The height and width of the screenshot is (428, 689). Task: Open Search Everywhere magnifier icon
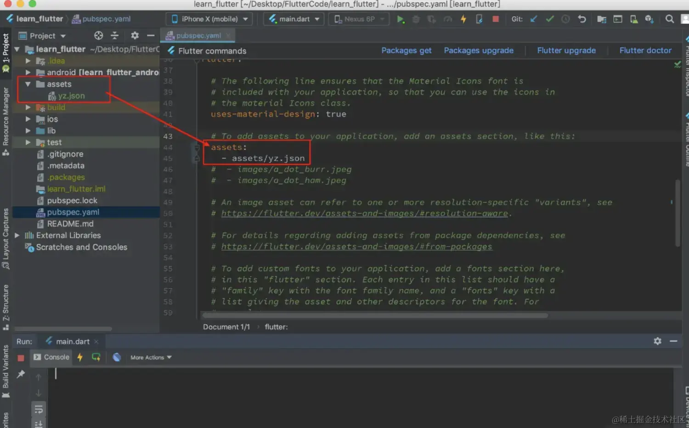[669, 19]
